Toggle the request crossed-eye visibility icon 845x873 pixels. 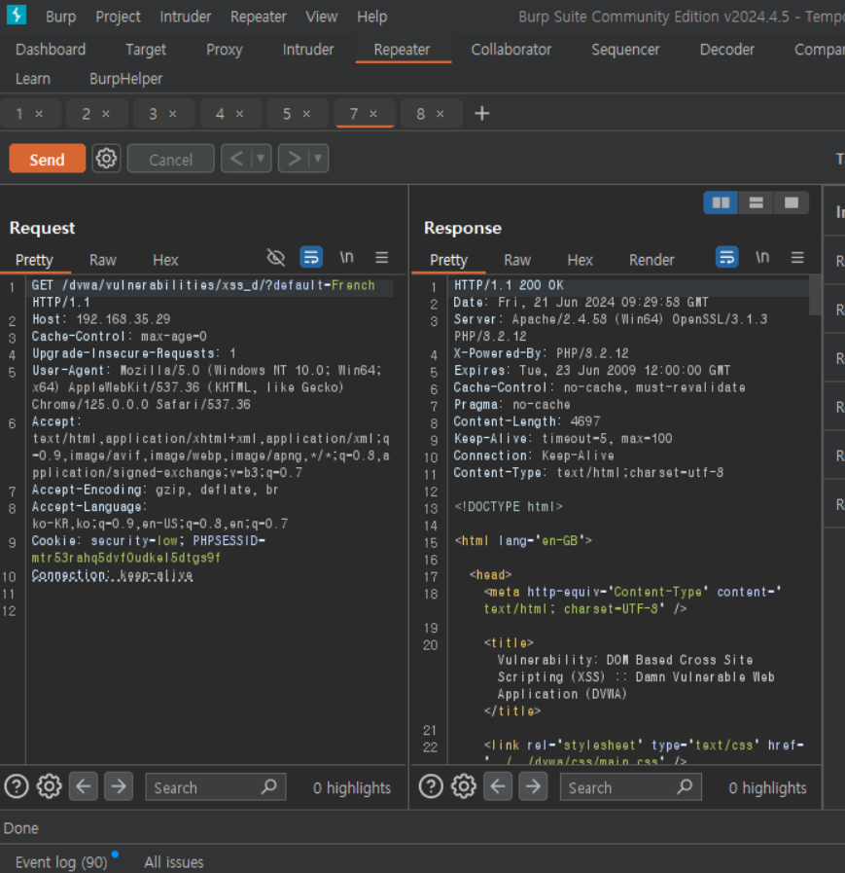276,257
